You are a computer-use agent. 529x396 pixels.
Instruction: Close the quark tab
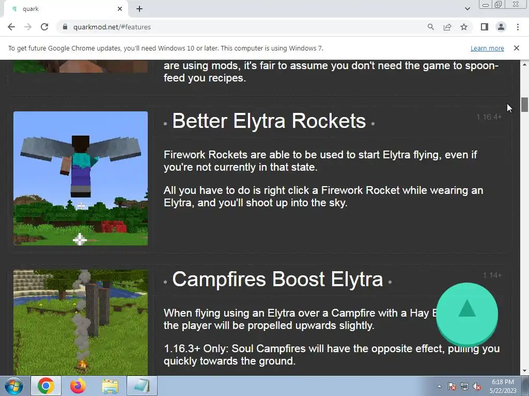pos(120,9)
